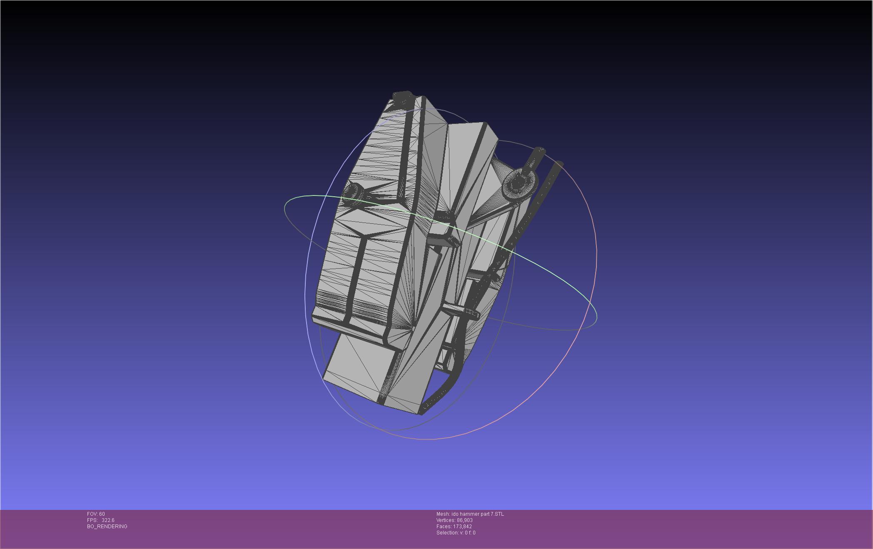873x549 pixels.
Task: Click the Mesh: ido hammer part 7.STL text
Action: pyautogui.click(x=470, y=514)
